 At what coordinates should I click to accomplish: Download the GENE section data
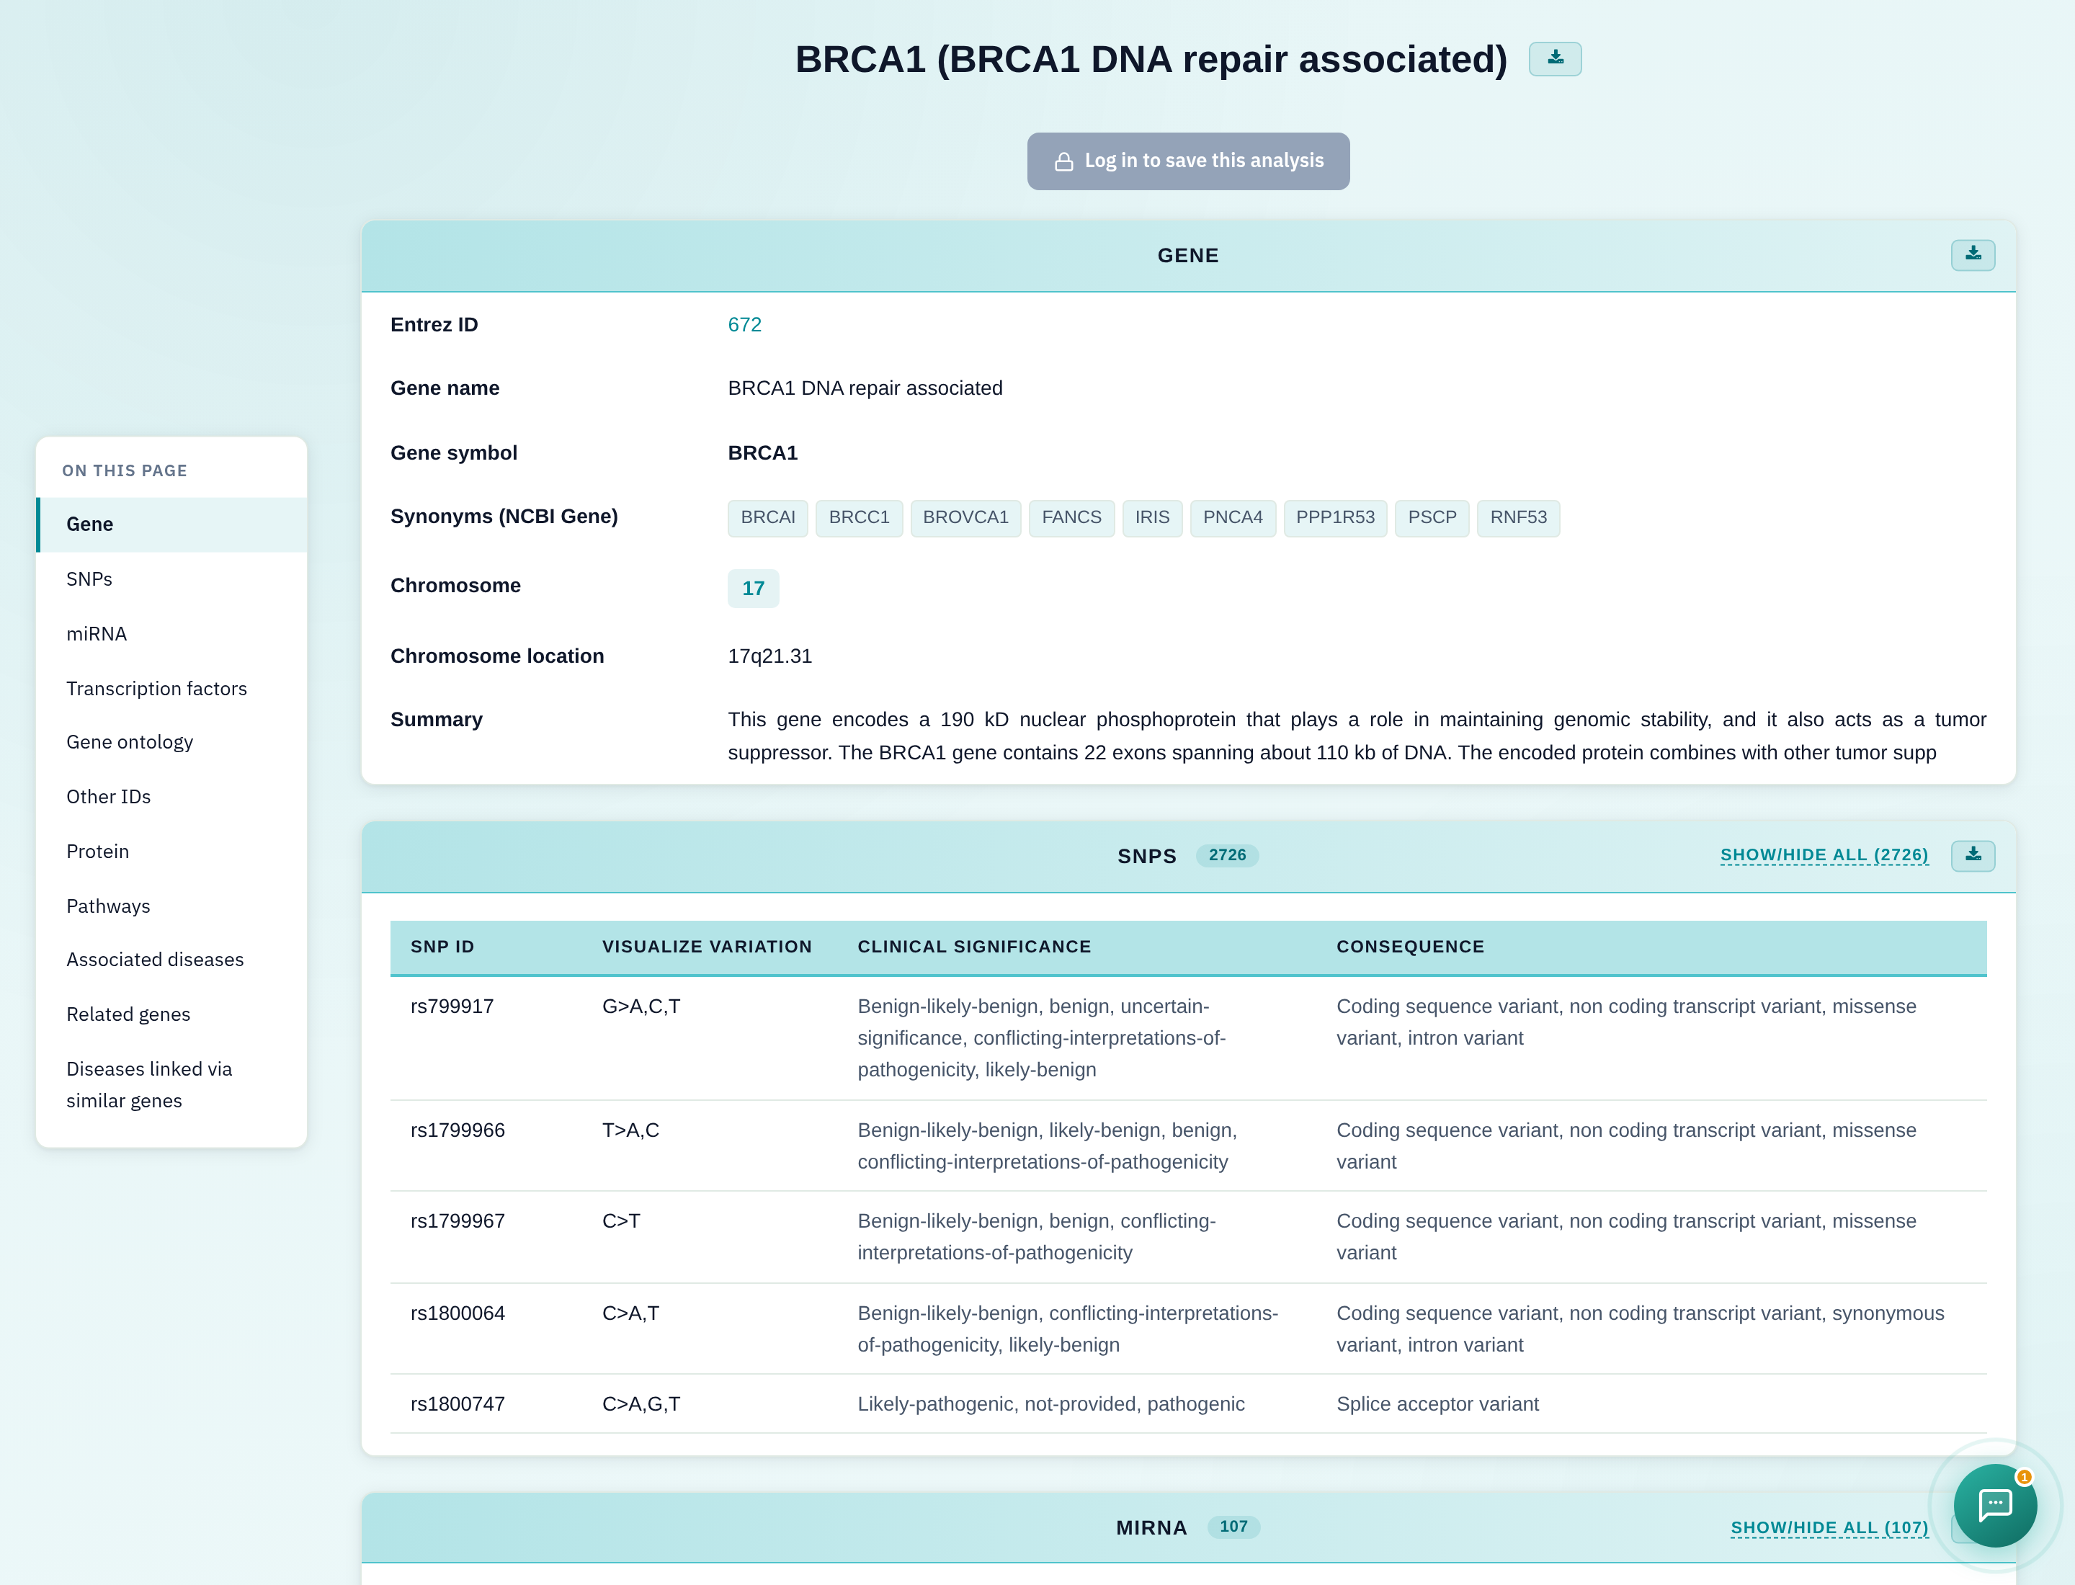click(x=1972, y=255)
